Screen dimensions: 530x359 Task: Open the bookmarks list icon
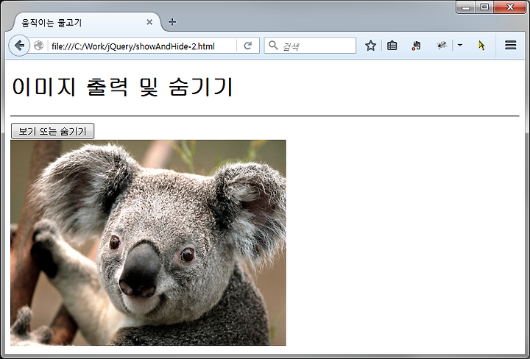click(392, 46)
